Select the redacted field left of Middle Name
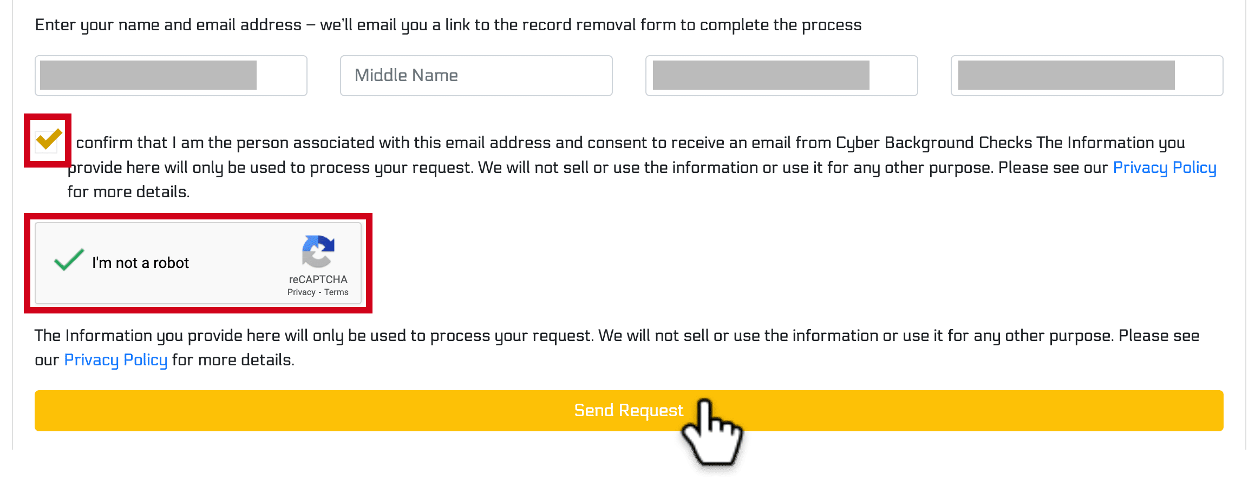Viewport: 1255px width, 481px height. [x=171, y=76]
